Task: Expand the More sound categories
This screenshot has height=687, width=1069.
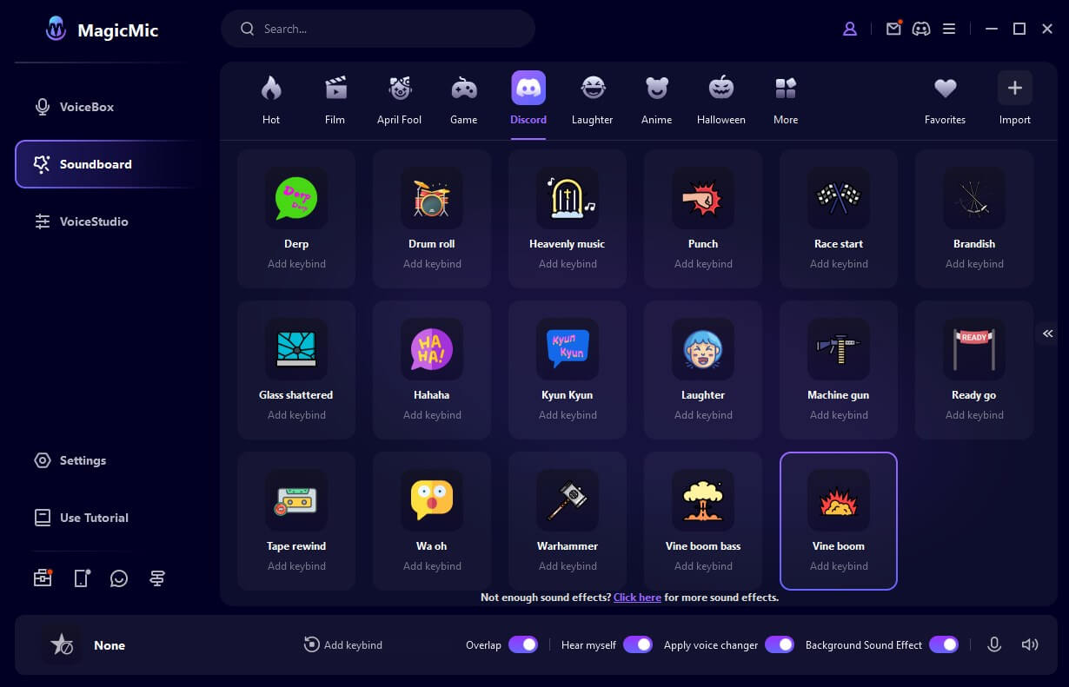Action: point(785,98)
